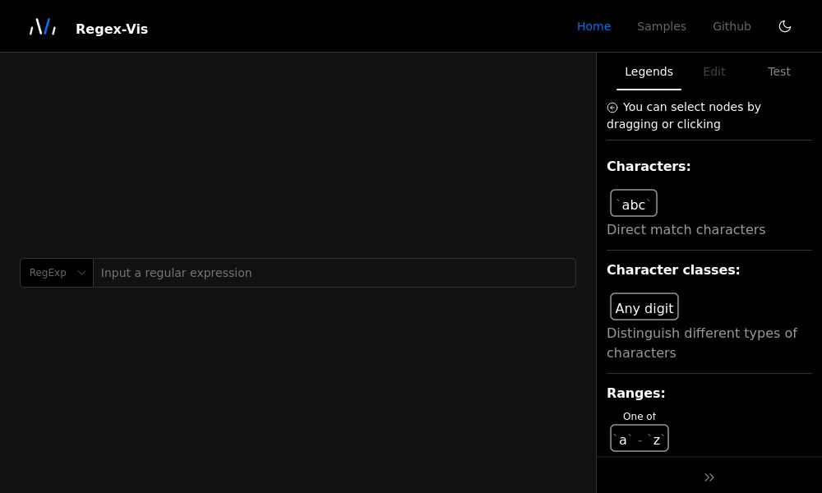Select the Any digit character class legend node
This screenshot has width=822, height=493.
[x=644, y=306]
